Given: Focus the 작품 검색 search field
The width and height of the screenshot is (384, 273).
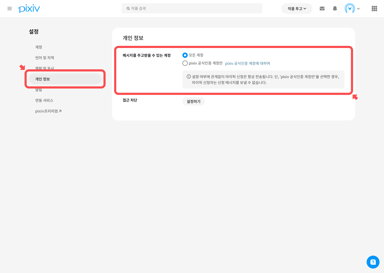Looking at the screenshot, I should click(x=192, y=8).
